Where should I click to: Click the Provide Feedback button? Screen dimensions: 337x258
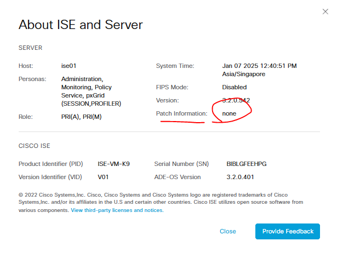coord(288,231)
